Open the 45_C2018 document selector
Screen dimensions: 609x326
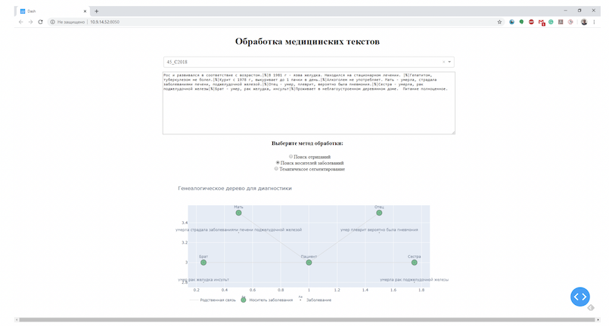[303, 61]
